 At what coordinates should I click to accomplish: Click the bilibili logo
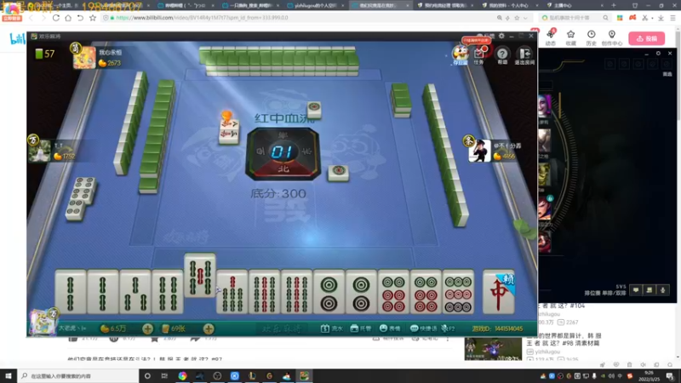pyautogui.click(x=17, y=39)
